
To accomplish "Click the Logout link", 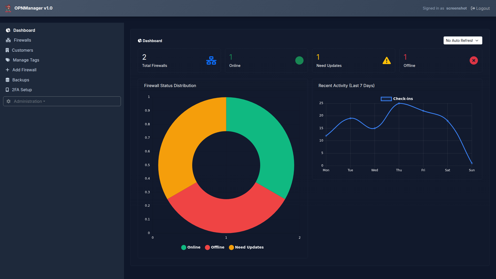I will click(x=480, y=8).
